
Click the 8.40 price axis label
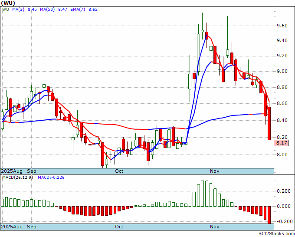coord(282,121)
